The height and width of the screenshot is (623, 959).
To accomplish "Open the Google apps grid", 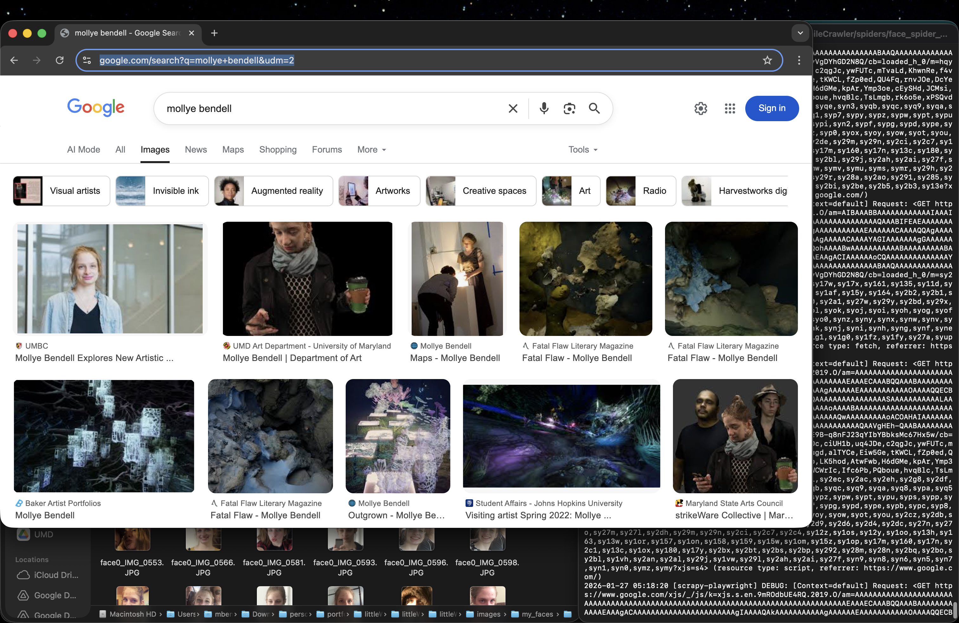I will click(x=729, y=108).
